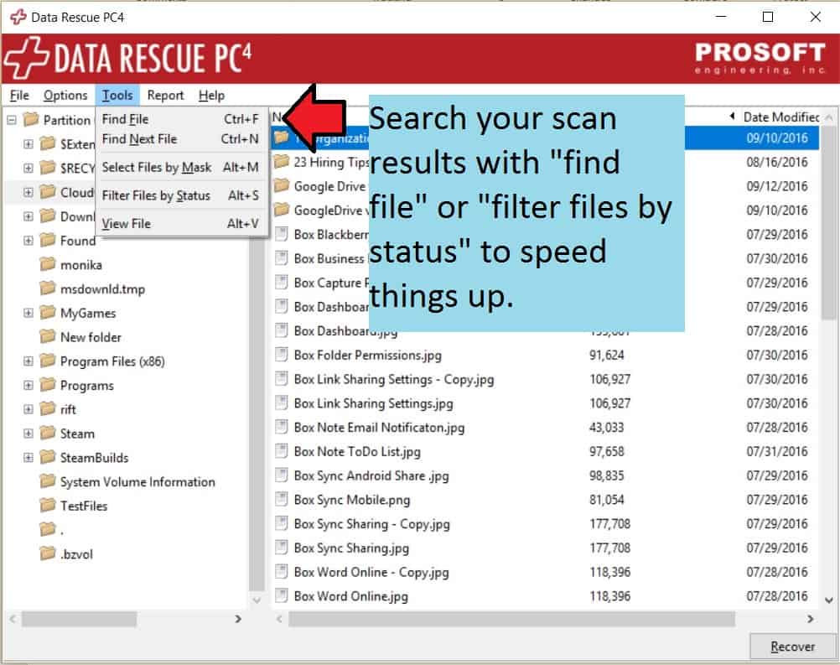Click the Google Drive folder icon
Image resolution: width=840 pixels, height=665 pixels.
[282, 185]
